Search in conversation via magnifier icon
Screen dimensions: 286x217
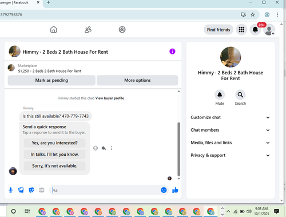(x=240, y=95)
